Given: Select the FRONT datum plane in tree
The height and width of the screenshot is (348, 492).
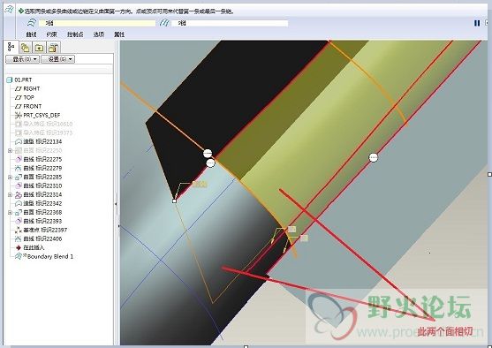Looking at the screenshot, I should [33, 106].
